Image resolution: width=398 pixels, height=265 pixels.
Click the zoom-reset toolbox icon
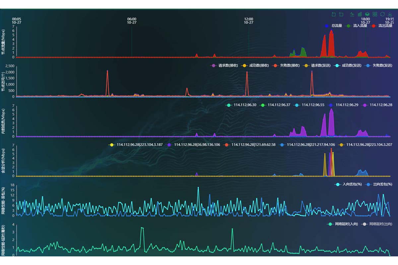(341, 14)
